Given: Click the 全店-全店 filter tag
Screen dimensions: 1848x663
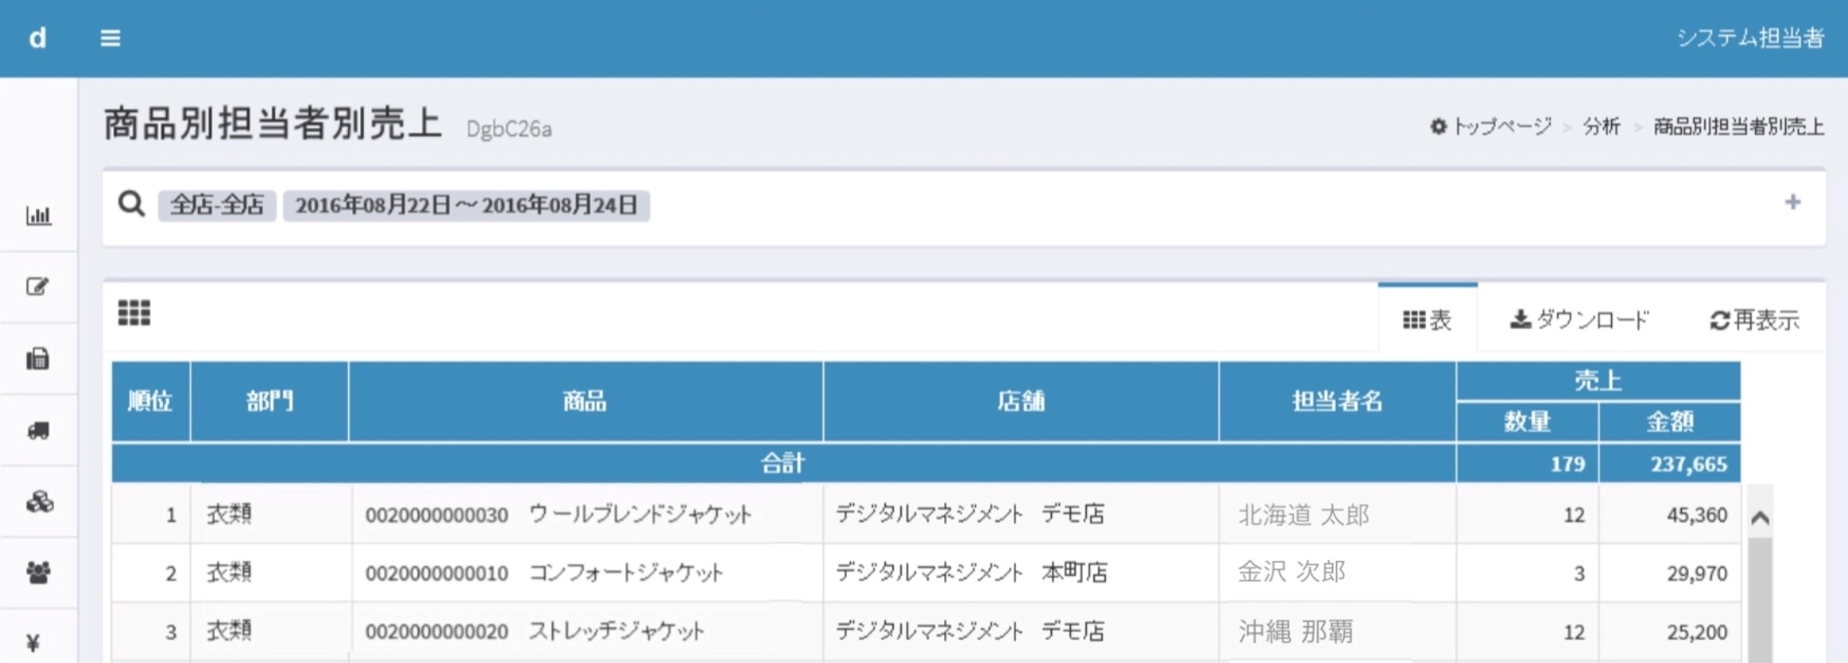Looking at the screenshot, I should [x=217, y=205].
